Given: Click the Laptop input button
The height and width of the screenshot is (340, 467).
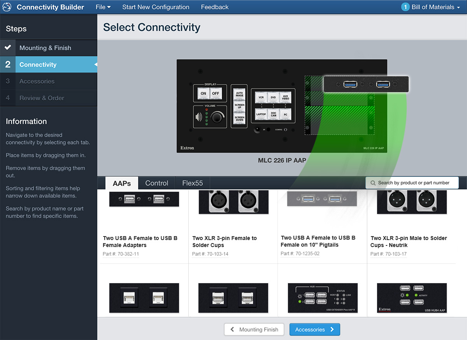Looking at the screenshot, I should point(261,114).
